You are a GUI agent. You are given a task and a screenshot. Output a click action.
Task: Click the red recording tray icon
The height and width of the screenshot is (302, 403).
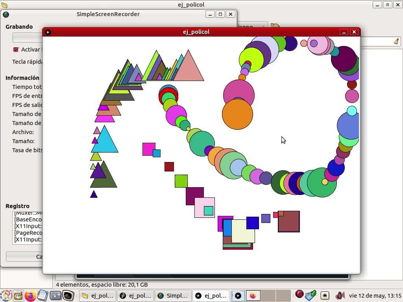point(299,294)
